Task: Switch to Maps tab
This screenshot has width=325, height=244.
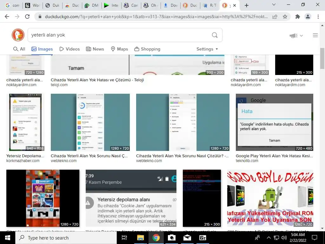Action: click(119, 49)
